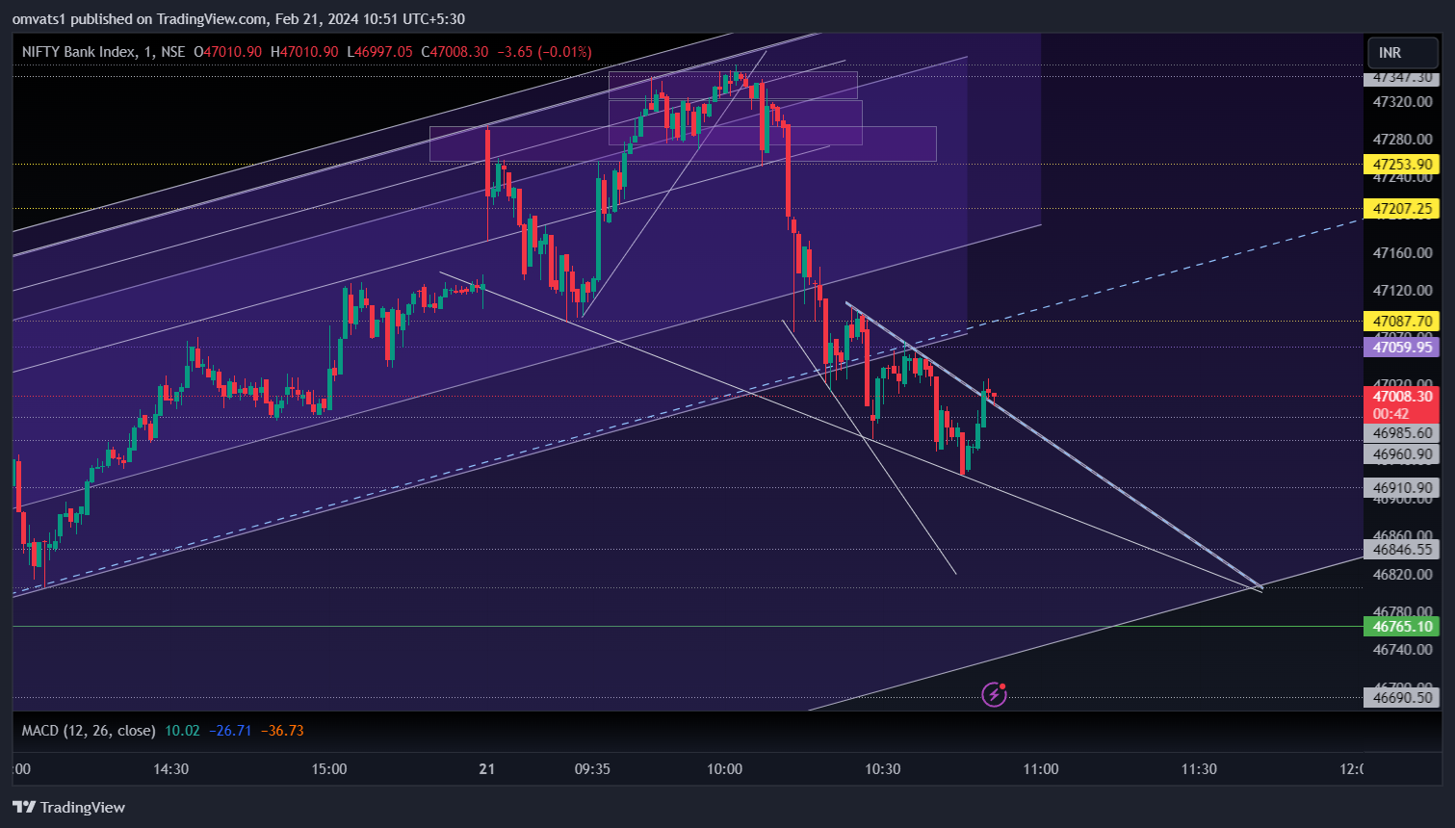Click the MACD histogram value -36.73
Image resolution: width=1455 pixels, height=828 pixels.
[x=282, y=731]
